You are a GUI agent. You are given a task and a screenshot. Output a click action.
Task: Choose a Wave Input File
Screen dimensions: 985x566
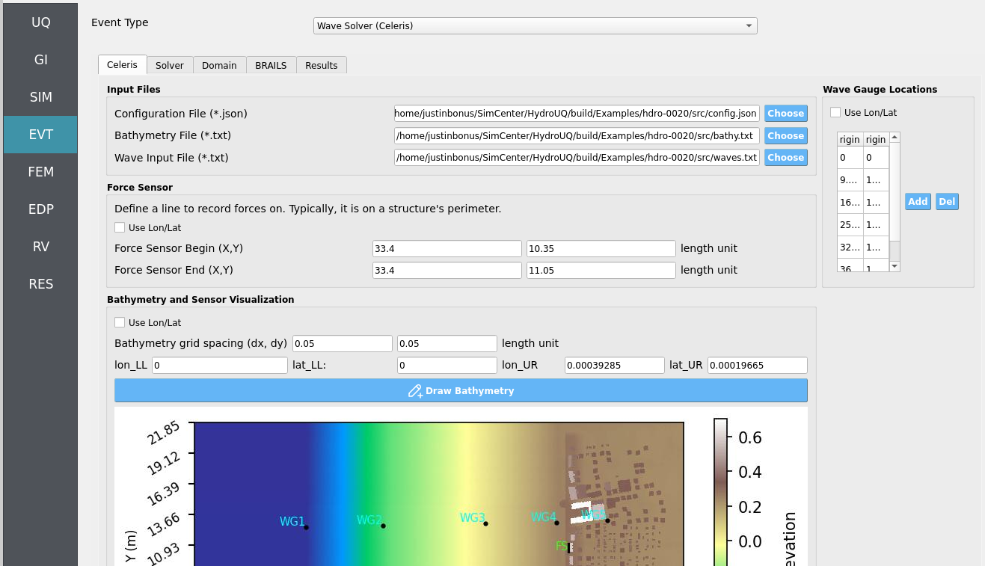[x=785, y=157]
